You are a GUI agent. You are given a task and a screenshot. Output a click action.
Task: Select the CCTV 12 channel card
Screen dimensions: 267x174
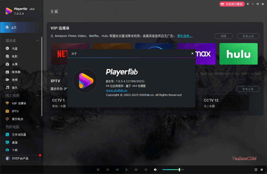coord(225,103)
